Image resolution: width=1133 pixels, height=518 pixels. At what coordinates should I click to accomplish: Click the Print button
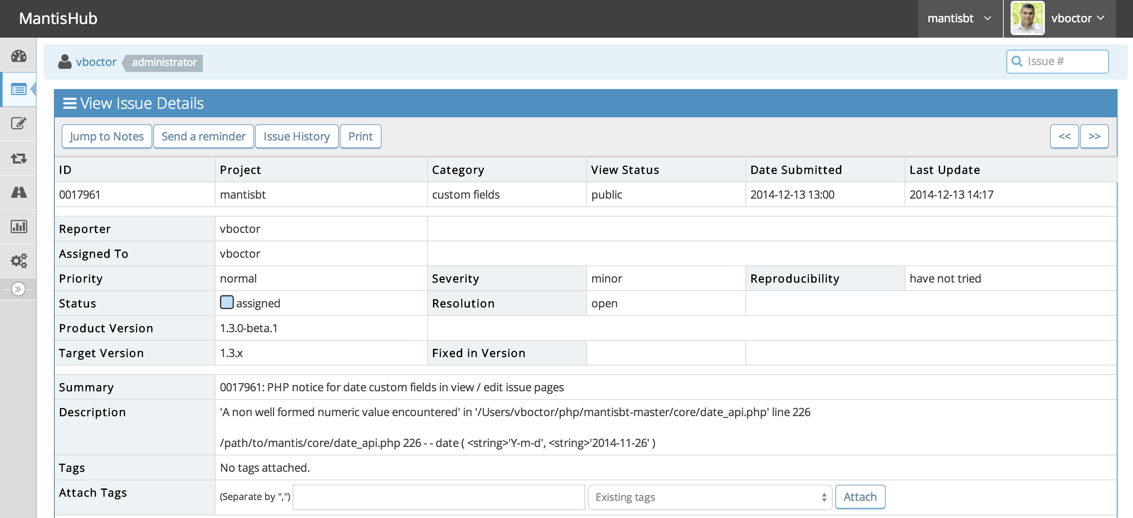(361, 136)
